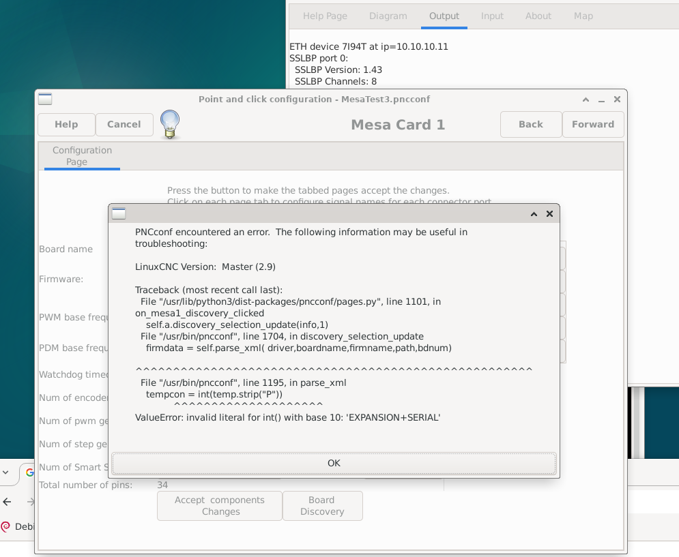Open the Map tab
Screen dimensions: 679x557
click(x=583, y=16)
